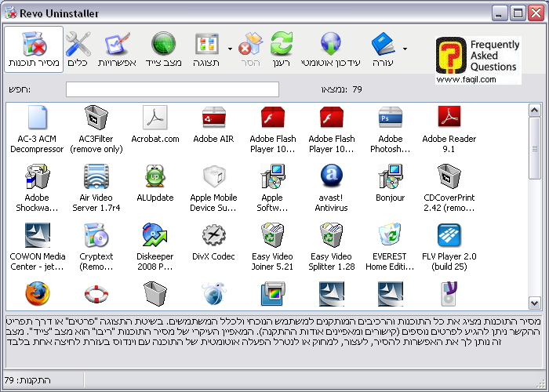Select Easy Video Splitter 1.28
Viewport: 549px width, 392px height.
point(331,247)
